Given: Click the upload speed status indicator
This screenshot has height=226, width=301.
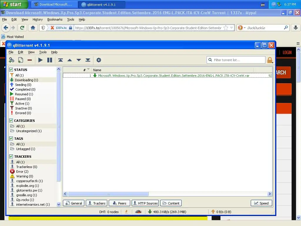Looking at the screenshot, I should [221, 212].
